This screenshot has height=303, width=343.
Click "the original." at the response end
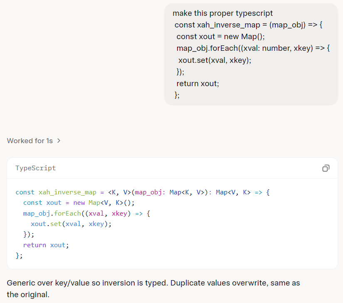coord(28,294)
